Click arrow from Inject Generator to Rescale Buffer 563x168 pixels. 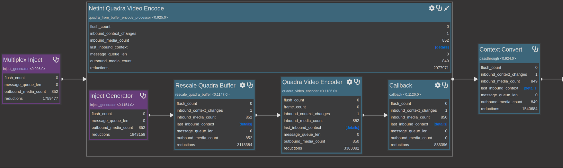(161, 115)
